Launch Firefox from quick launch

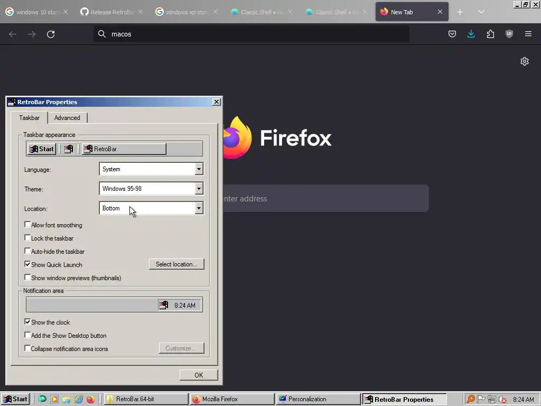[91, 399]
